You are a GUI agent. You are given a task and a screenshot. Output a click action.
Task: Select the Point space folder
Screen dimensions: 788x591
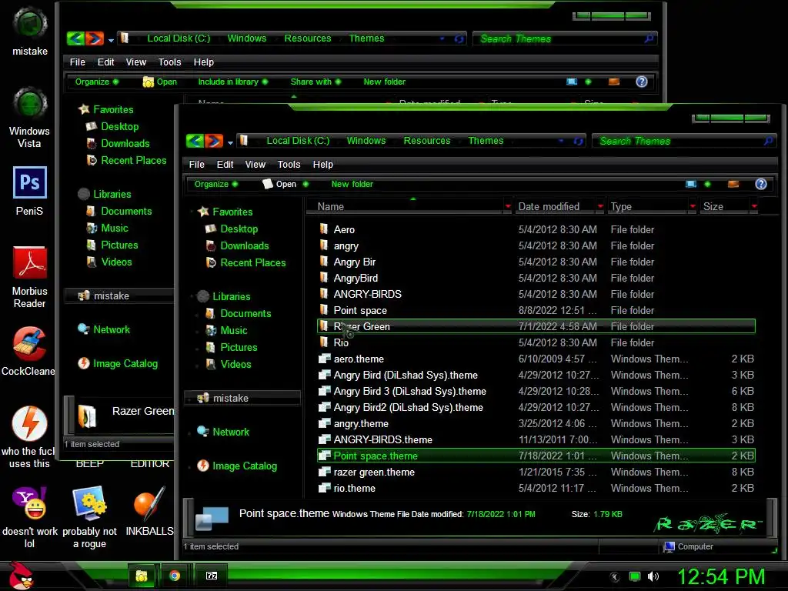(536, 311)
